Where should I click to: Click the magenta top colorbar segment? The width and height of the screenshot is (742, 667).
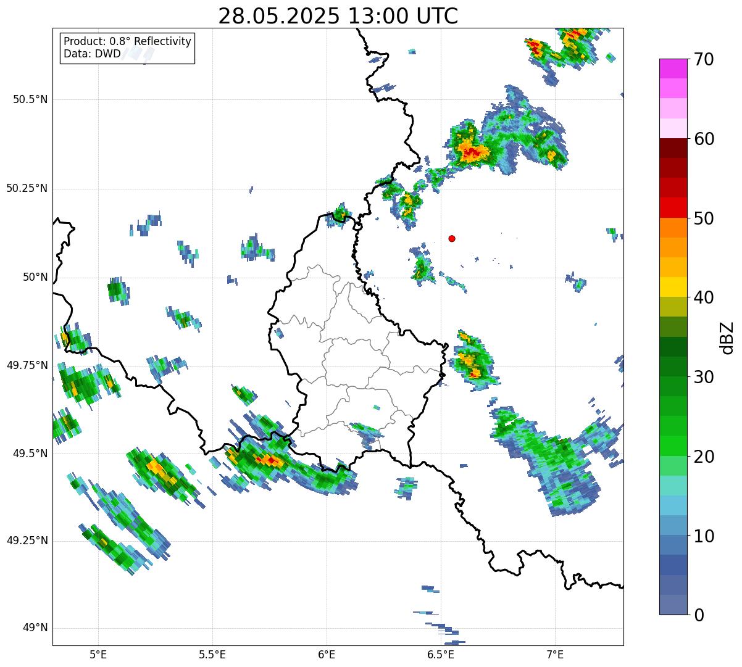pos(673,68)
